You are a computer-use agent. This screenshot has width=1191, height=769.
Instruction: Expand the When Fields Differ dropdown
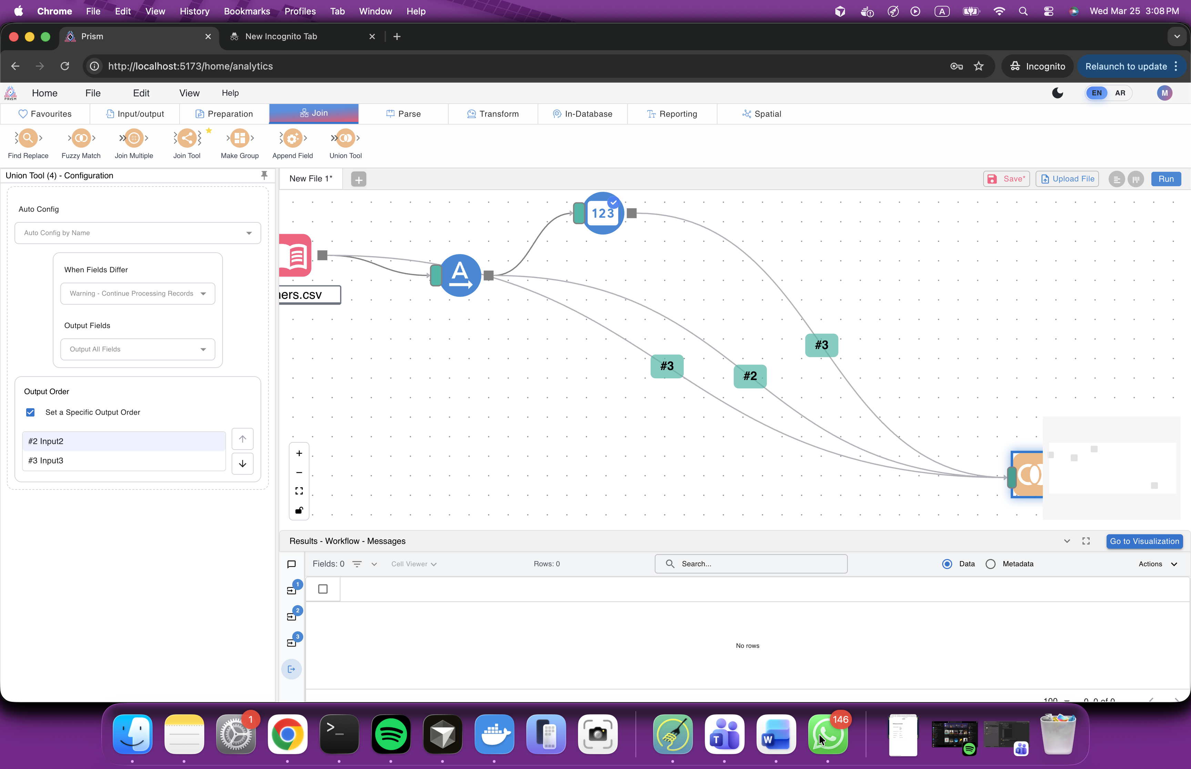[x=138, y=293]
